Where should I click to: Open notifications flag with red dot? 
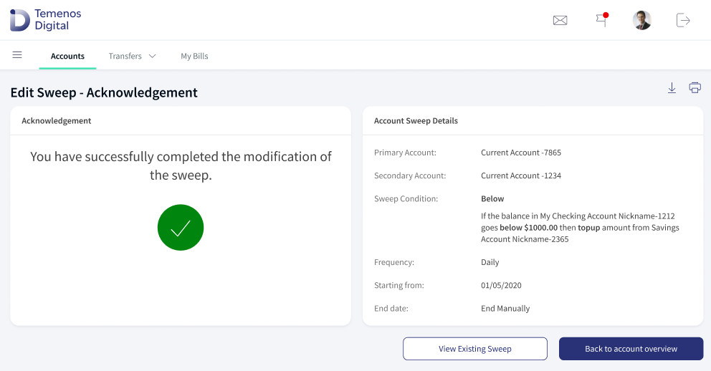click(602, 20)
